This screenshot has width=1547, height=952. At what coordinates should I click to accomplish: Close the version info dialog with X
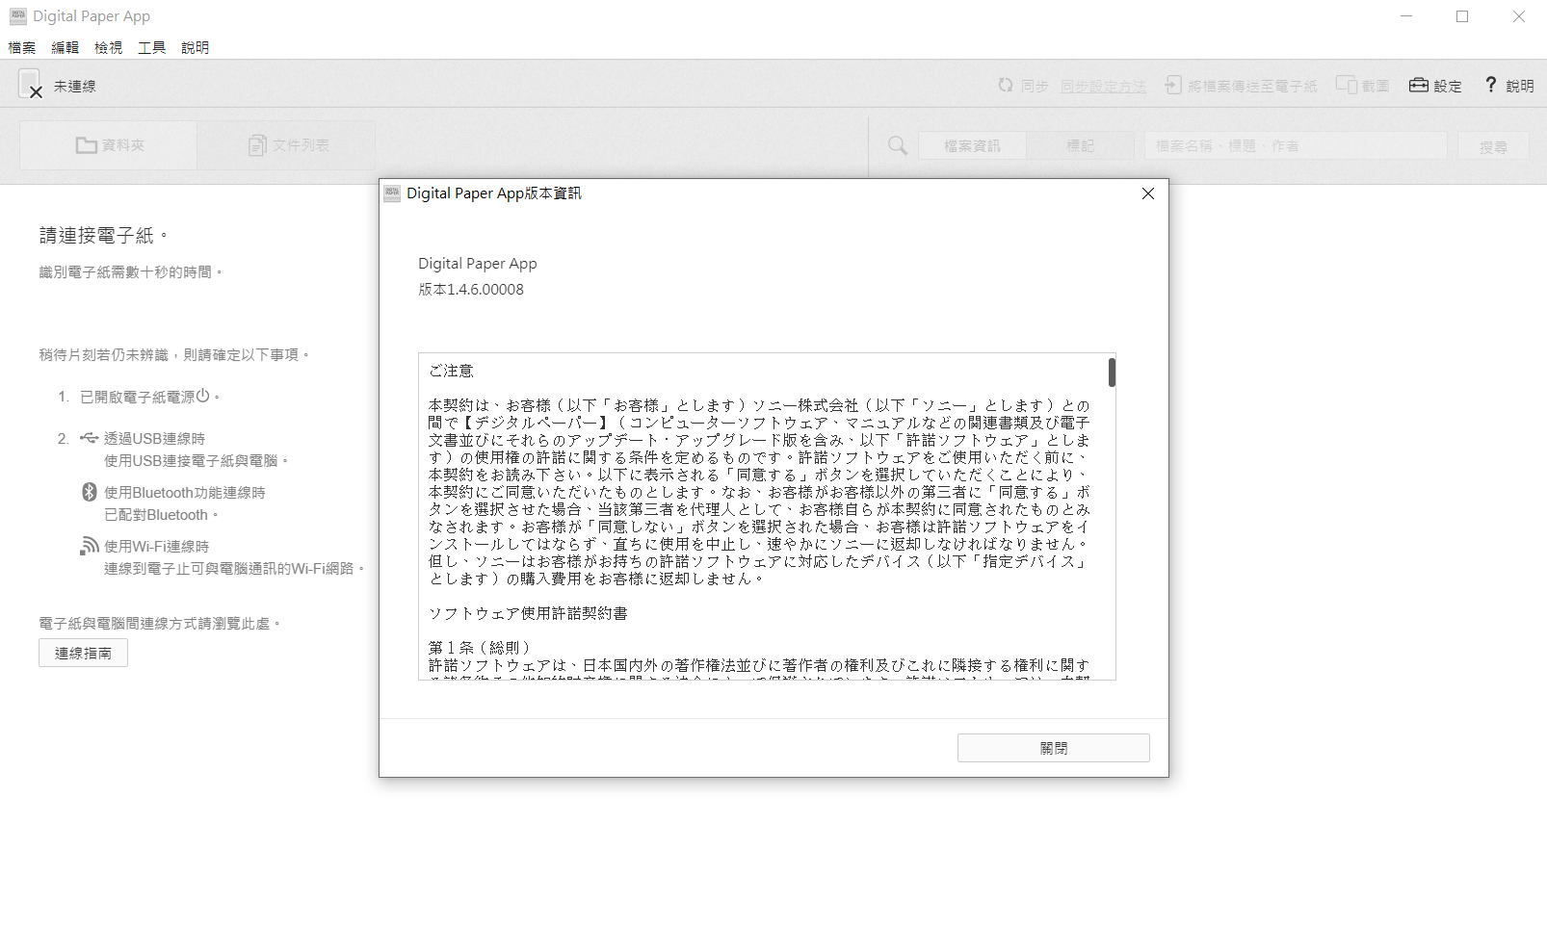point(1148,193)
